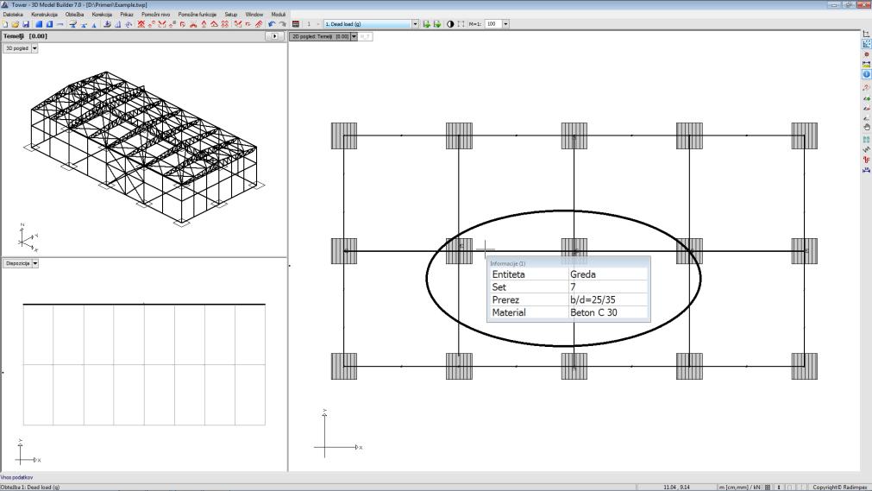The height and width of the screenshot is (491, 872).
Task: Open the Window menu
Action: tap(254, 15)
